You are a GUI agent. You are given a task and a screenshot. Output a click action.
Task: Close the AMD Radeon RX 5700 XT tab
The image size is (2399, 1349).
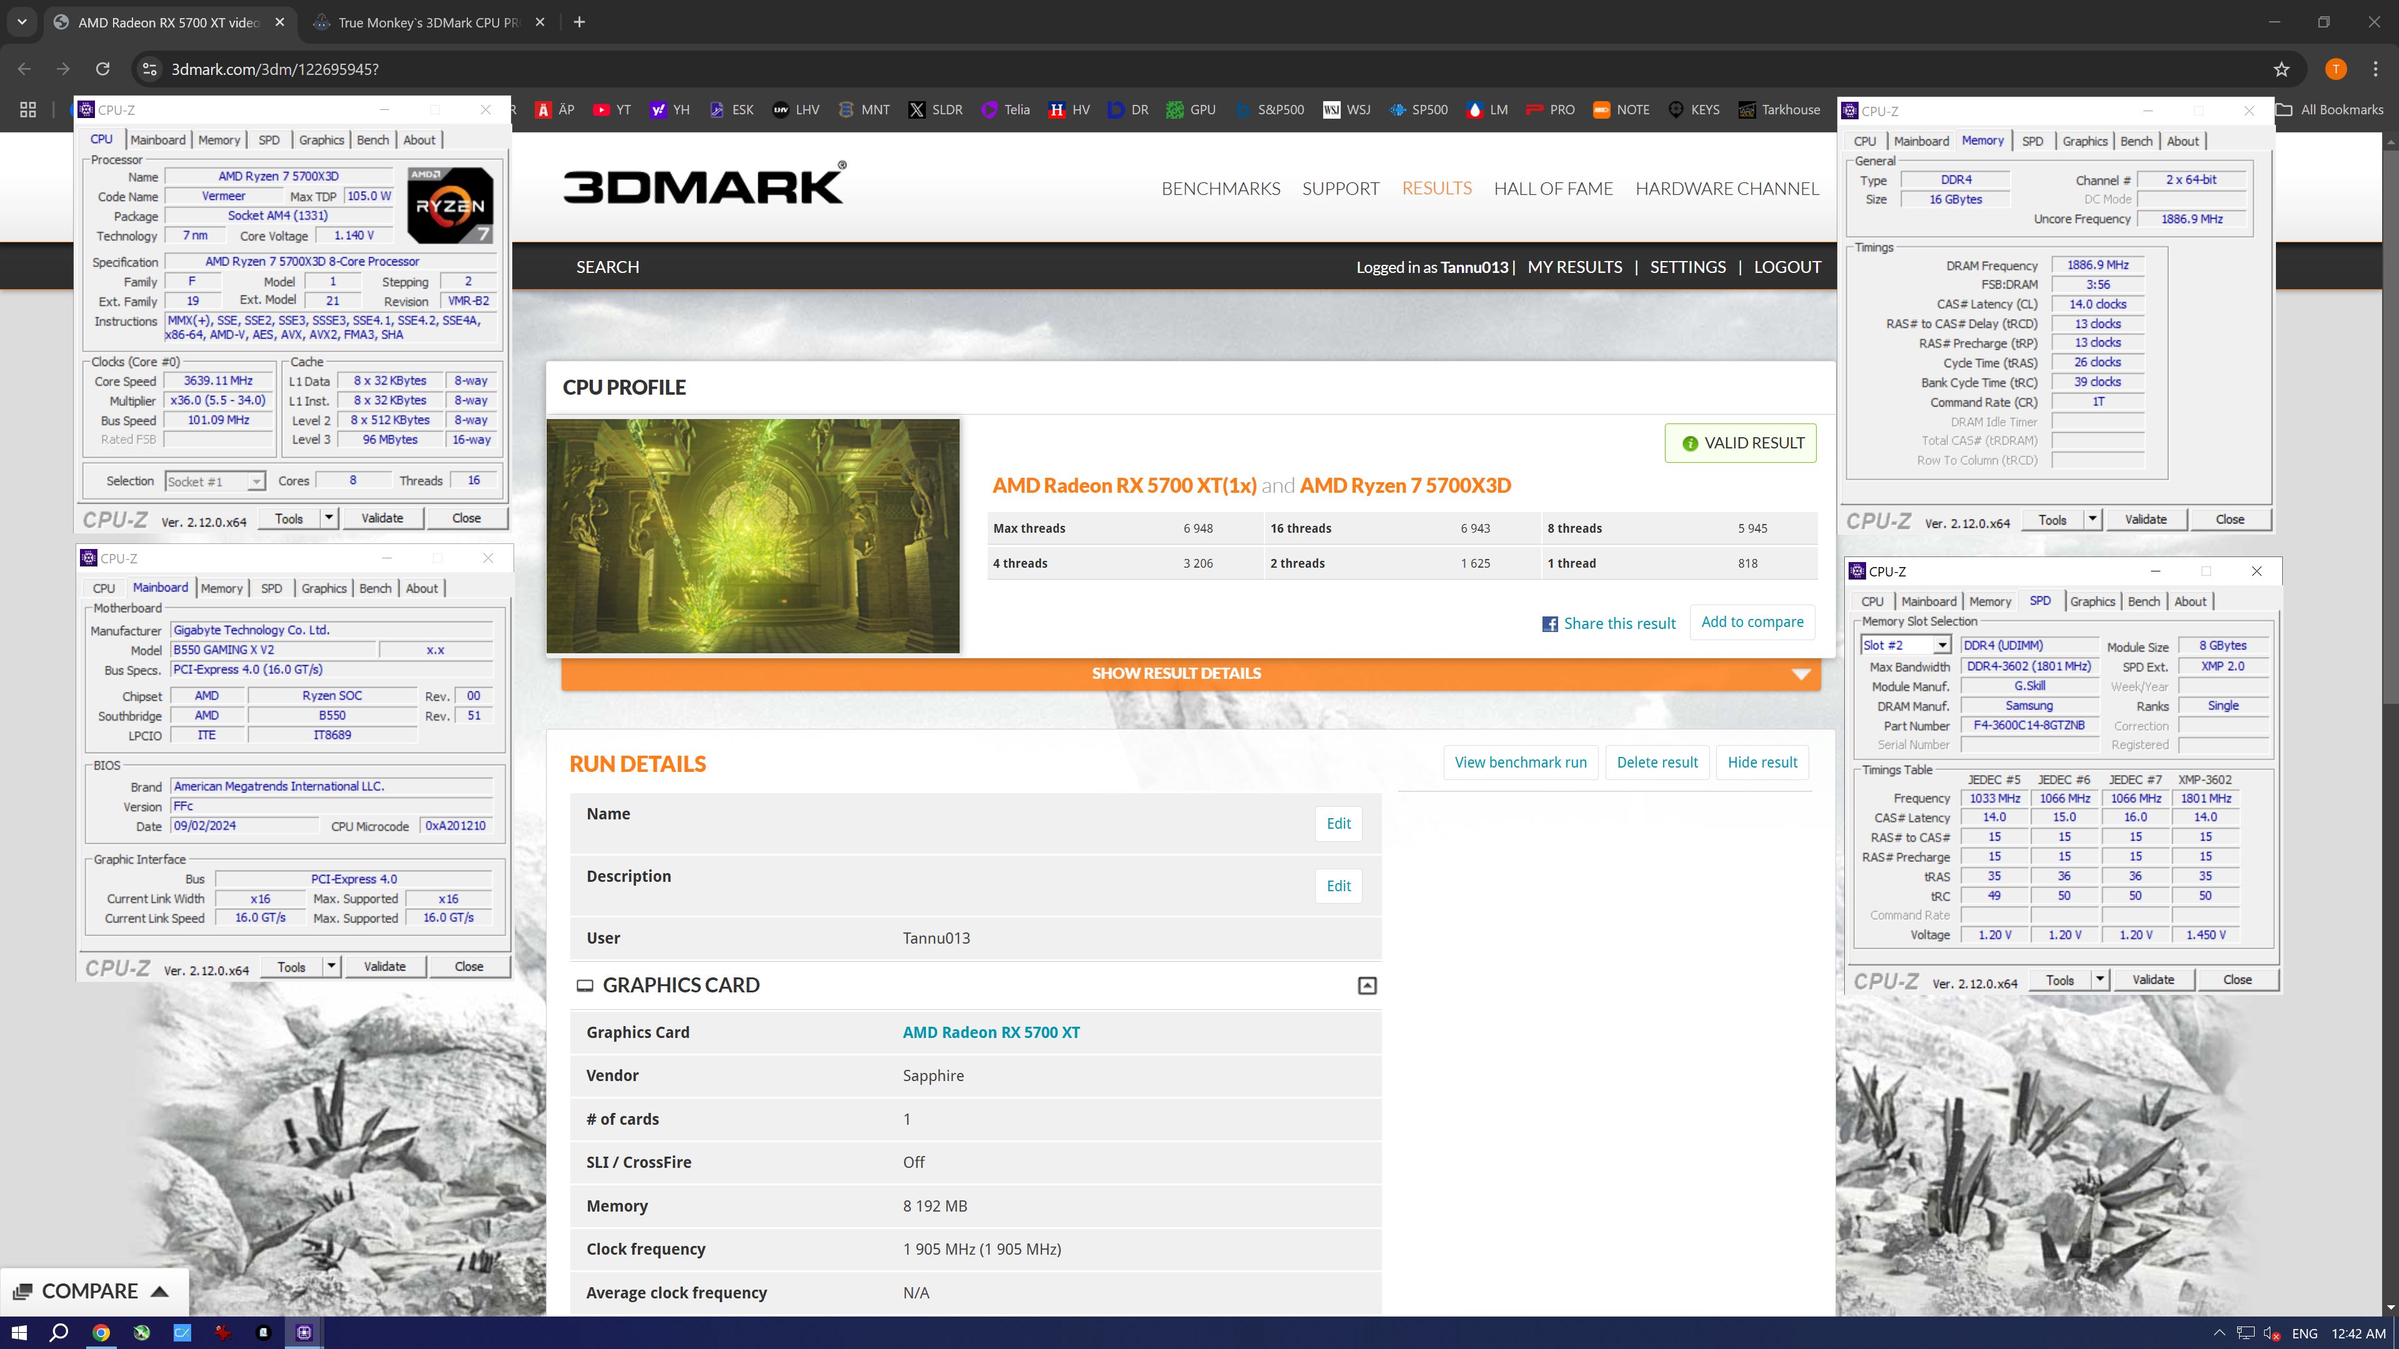tap(279, 21)
